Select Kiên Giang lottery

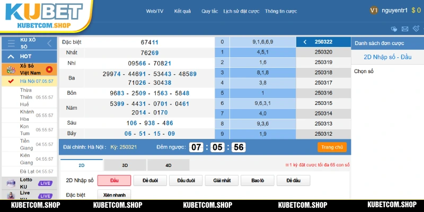pyautogui.click(x=29, y=159)
